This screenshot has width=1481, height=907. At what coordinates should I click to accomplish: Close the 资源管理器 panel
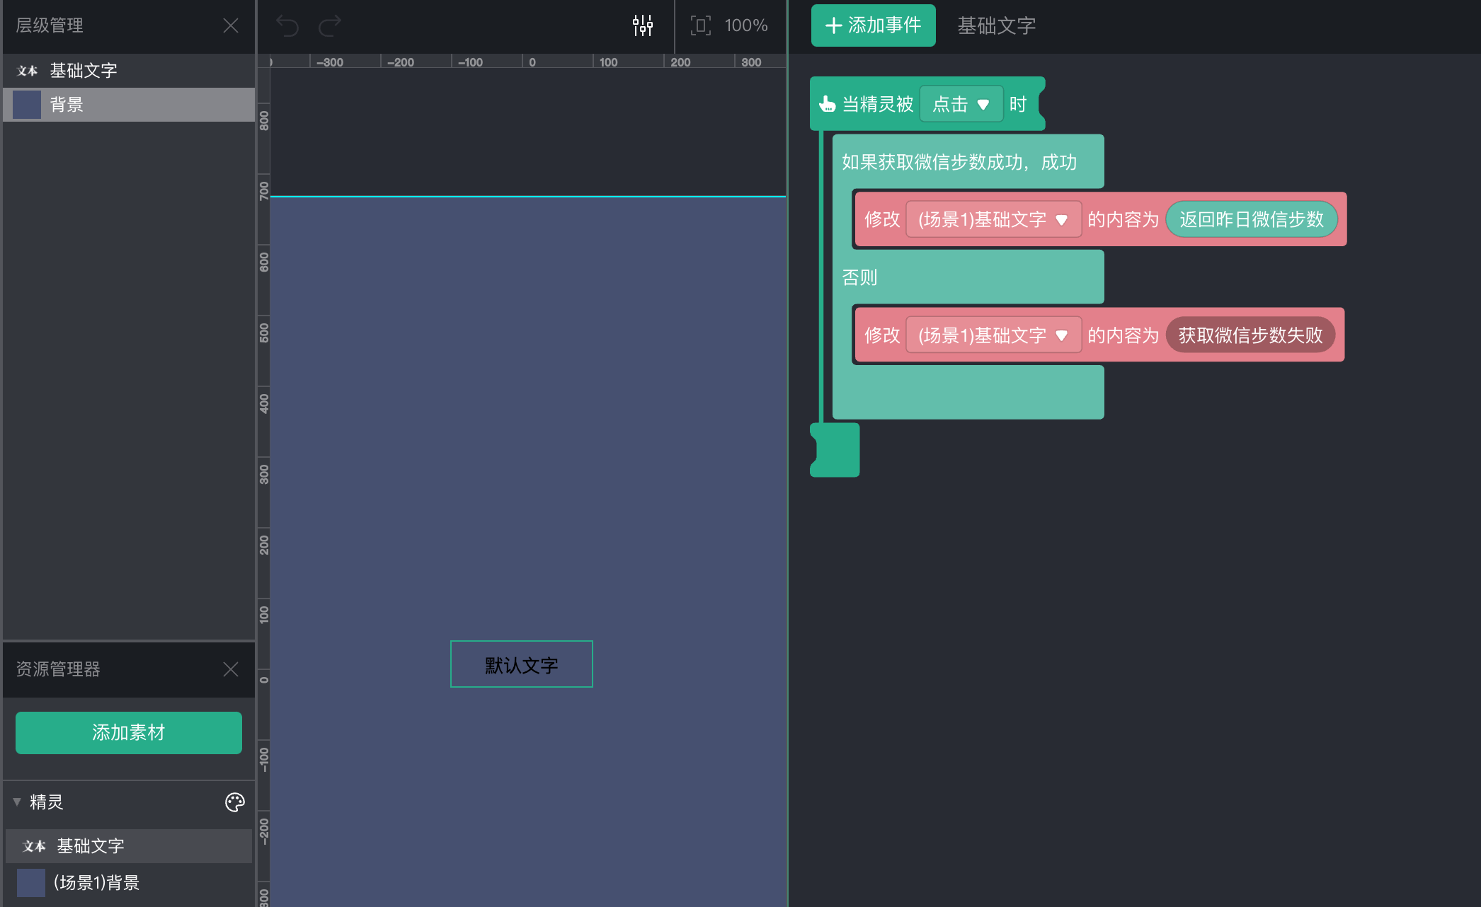point(231,669)
